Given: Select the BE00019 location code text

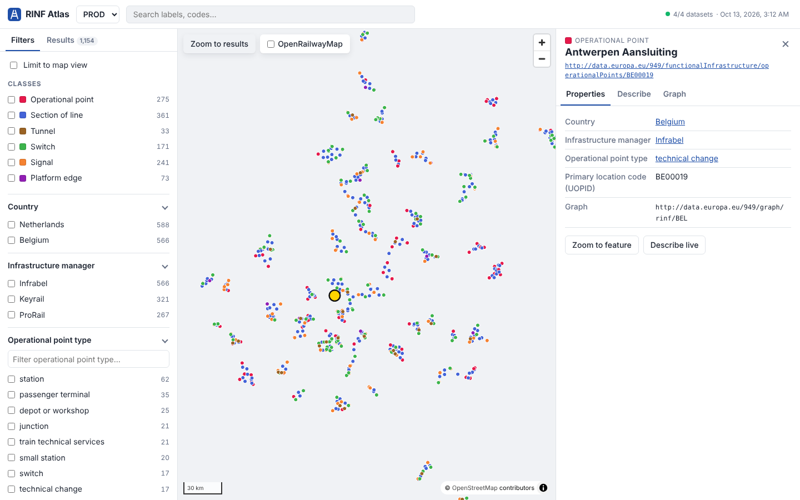Looking at the screenshot, I should point(672,177).
